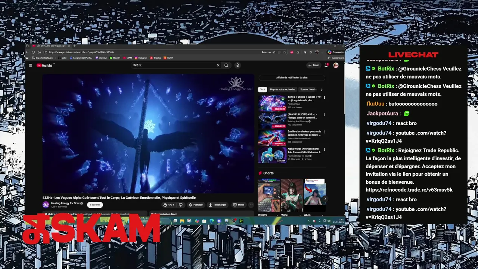Open the browser Conversation copilot button
This screenshot has height=269, width=478.
point(336,52)
